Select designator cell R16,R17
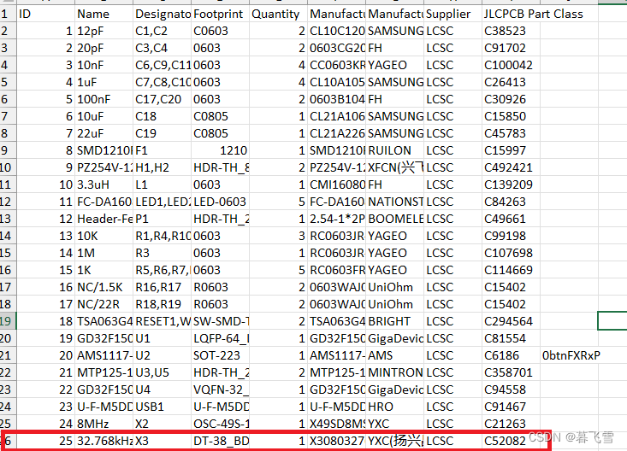This screenshot has width=627, height=451. (x=162, y=287)
